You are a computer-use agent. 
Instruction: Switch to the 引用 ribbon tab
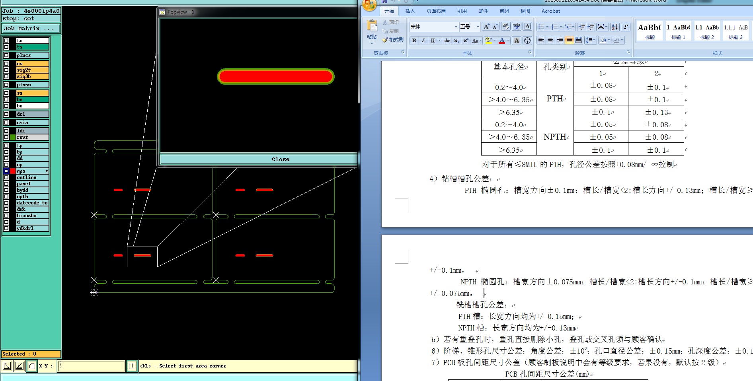click(x=462, y=11)
